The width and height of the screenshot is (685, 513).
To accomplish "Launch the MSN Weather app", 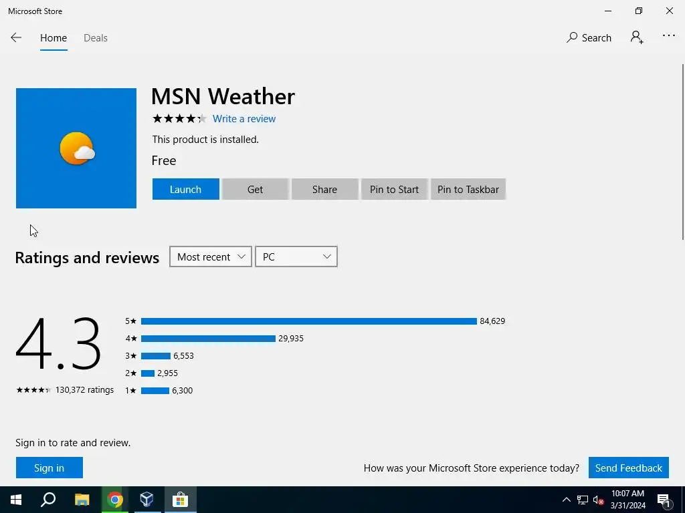I will [186, 189].
